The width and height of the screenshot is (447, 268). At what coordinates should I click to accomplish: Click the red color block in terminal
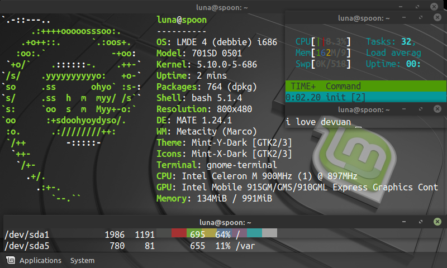[x=179, y=233]
